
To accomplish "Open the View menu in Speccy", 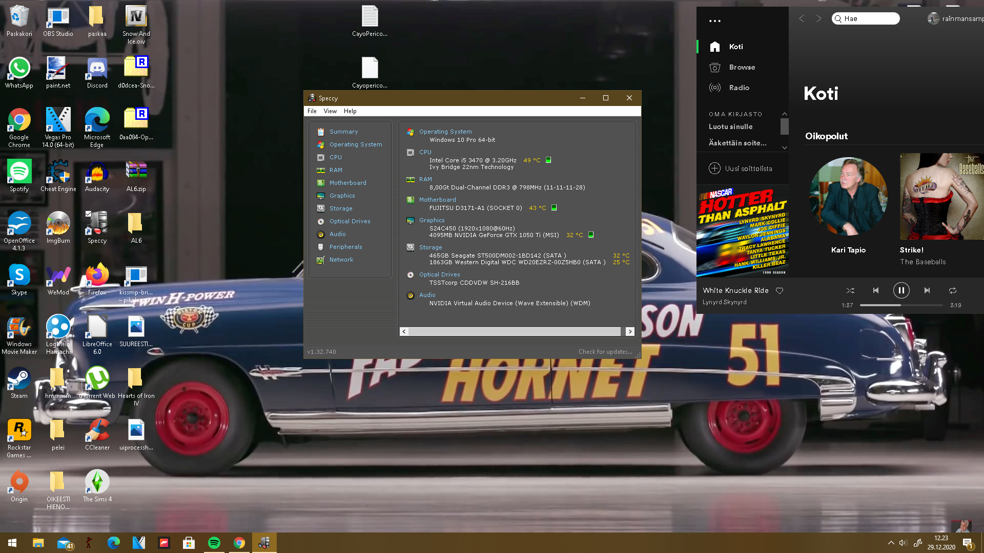I will click(330, 111).
